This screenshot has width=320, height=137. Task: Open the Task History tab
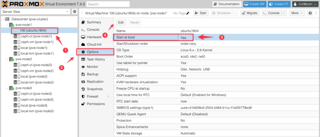pyautogui.click(x=96, y=59)
